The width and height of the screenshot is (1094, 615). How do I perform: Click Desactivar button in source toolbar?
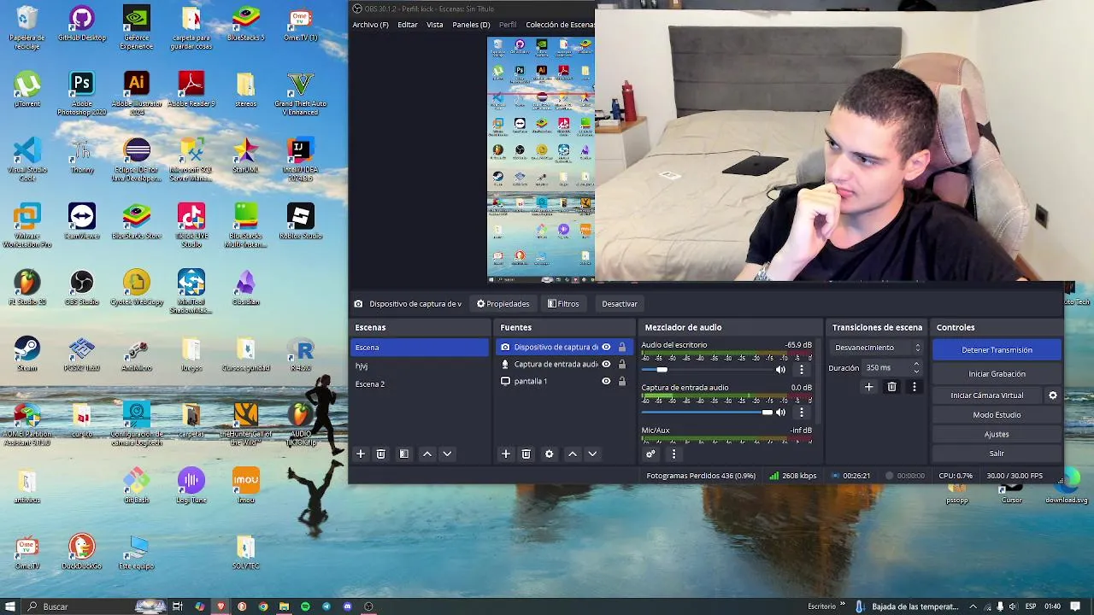tap(620, 304)
